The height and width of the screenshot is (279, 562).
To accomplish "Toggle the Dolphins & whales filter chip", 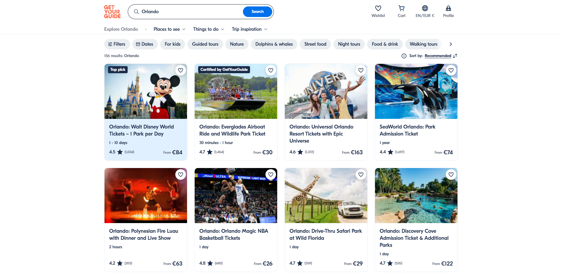I will [274, 44].
